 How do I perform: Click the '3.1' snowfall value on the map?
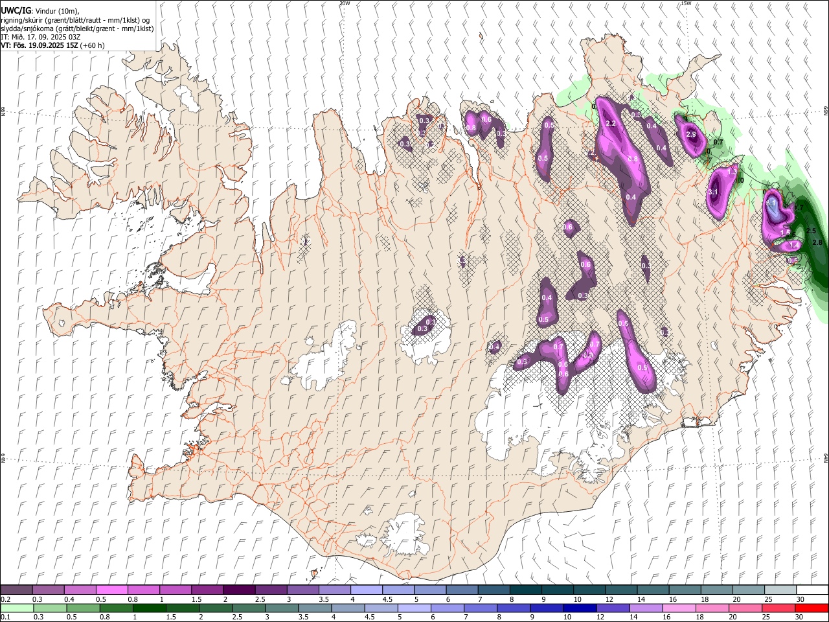click(713, 192)
